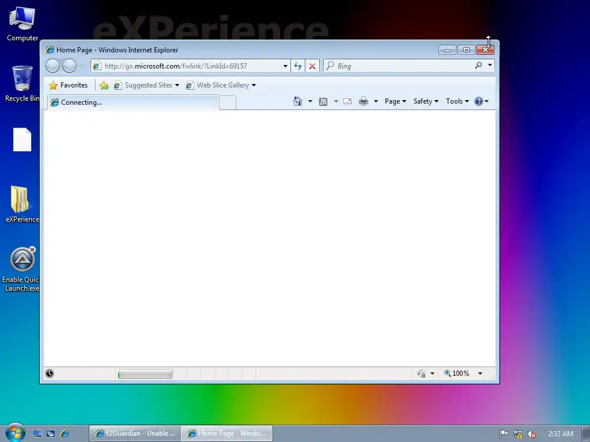590x442 pixels.
Task: Click the Back navigation button
Action: [x=52, y=66]
